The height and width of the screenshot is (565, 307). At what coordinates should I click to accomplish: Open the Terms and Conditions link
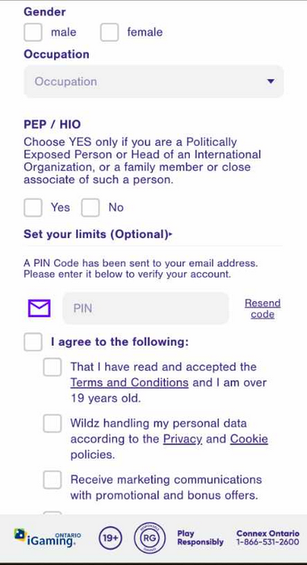129,382
